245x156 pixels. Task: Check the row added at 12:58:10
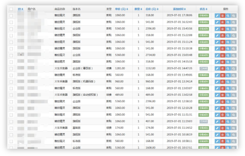pyautogui.click(x=11, y=102)
